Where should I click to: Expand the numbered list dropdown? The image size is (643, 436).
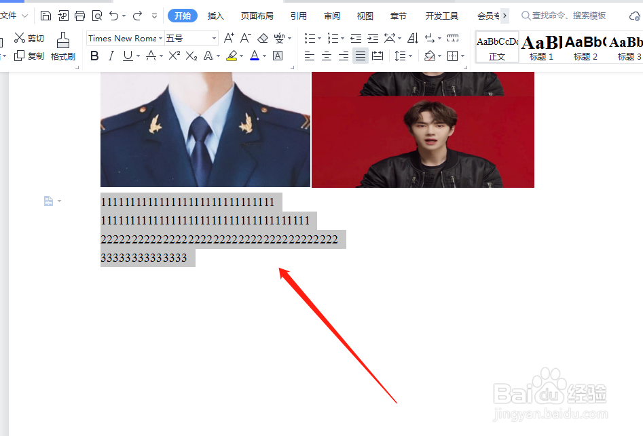click(342, 39)
